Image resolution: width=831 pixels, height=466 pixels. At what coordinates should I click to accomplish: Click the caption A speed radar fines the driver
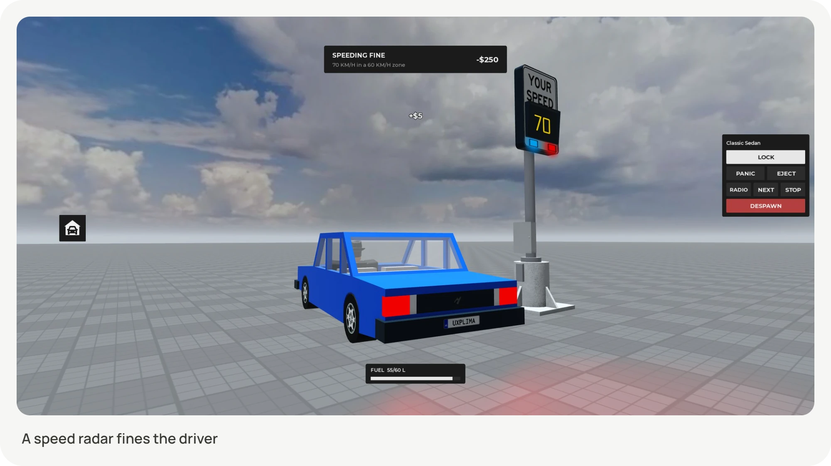pos(120,439)
